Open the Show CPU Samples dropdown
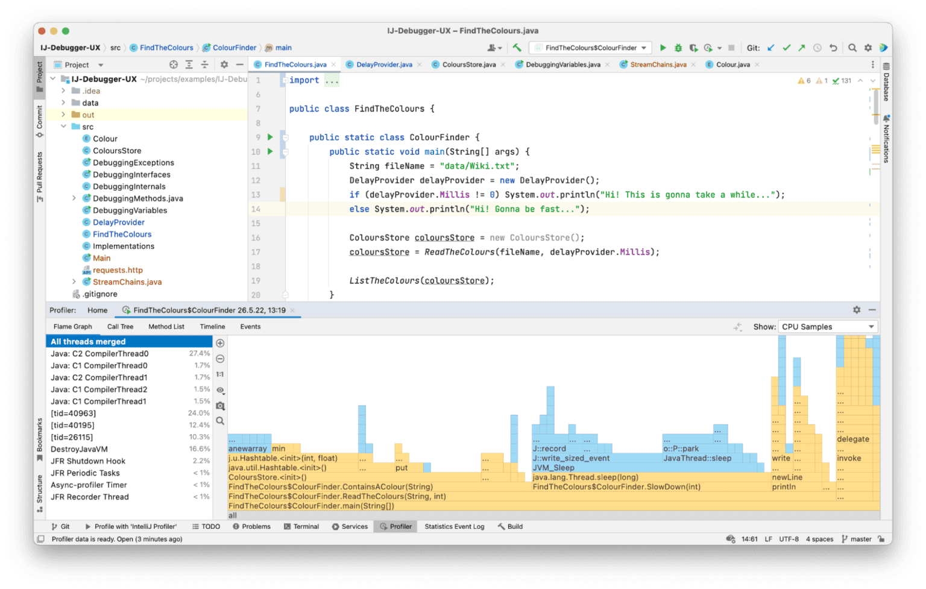 [x=828, y=327]
